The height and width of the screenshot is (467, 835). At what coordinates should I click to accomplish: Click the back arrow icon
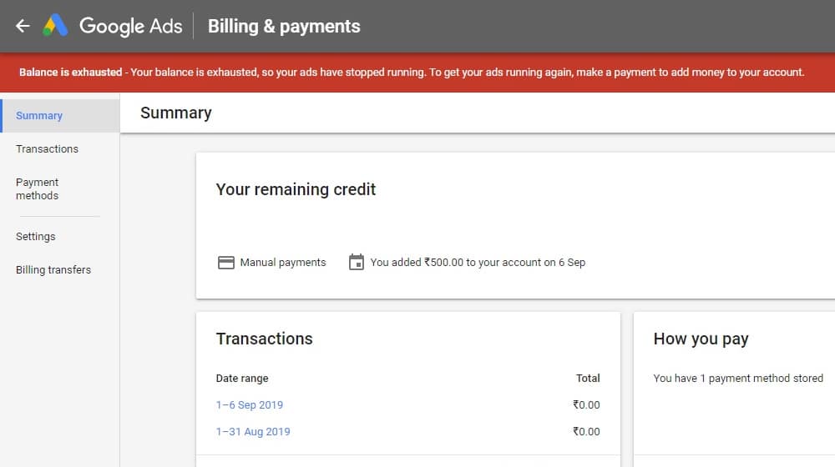[23, 26]
